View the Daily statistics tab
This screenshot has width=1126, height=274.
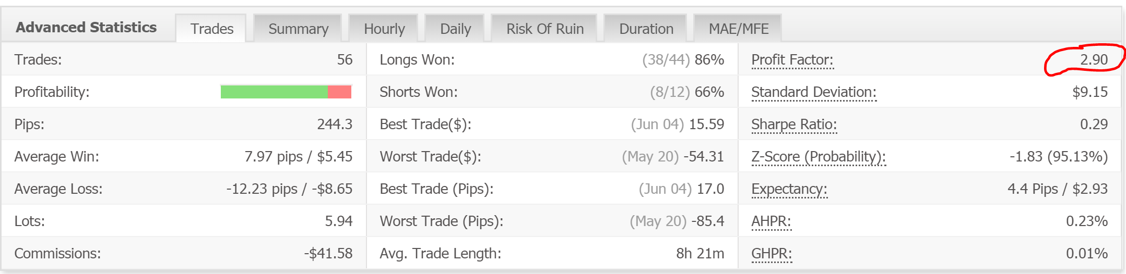tap(455, 29)
